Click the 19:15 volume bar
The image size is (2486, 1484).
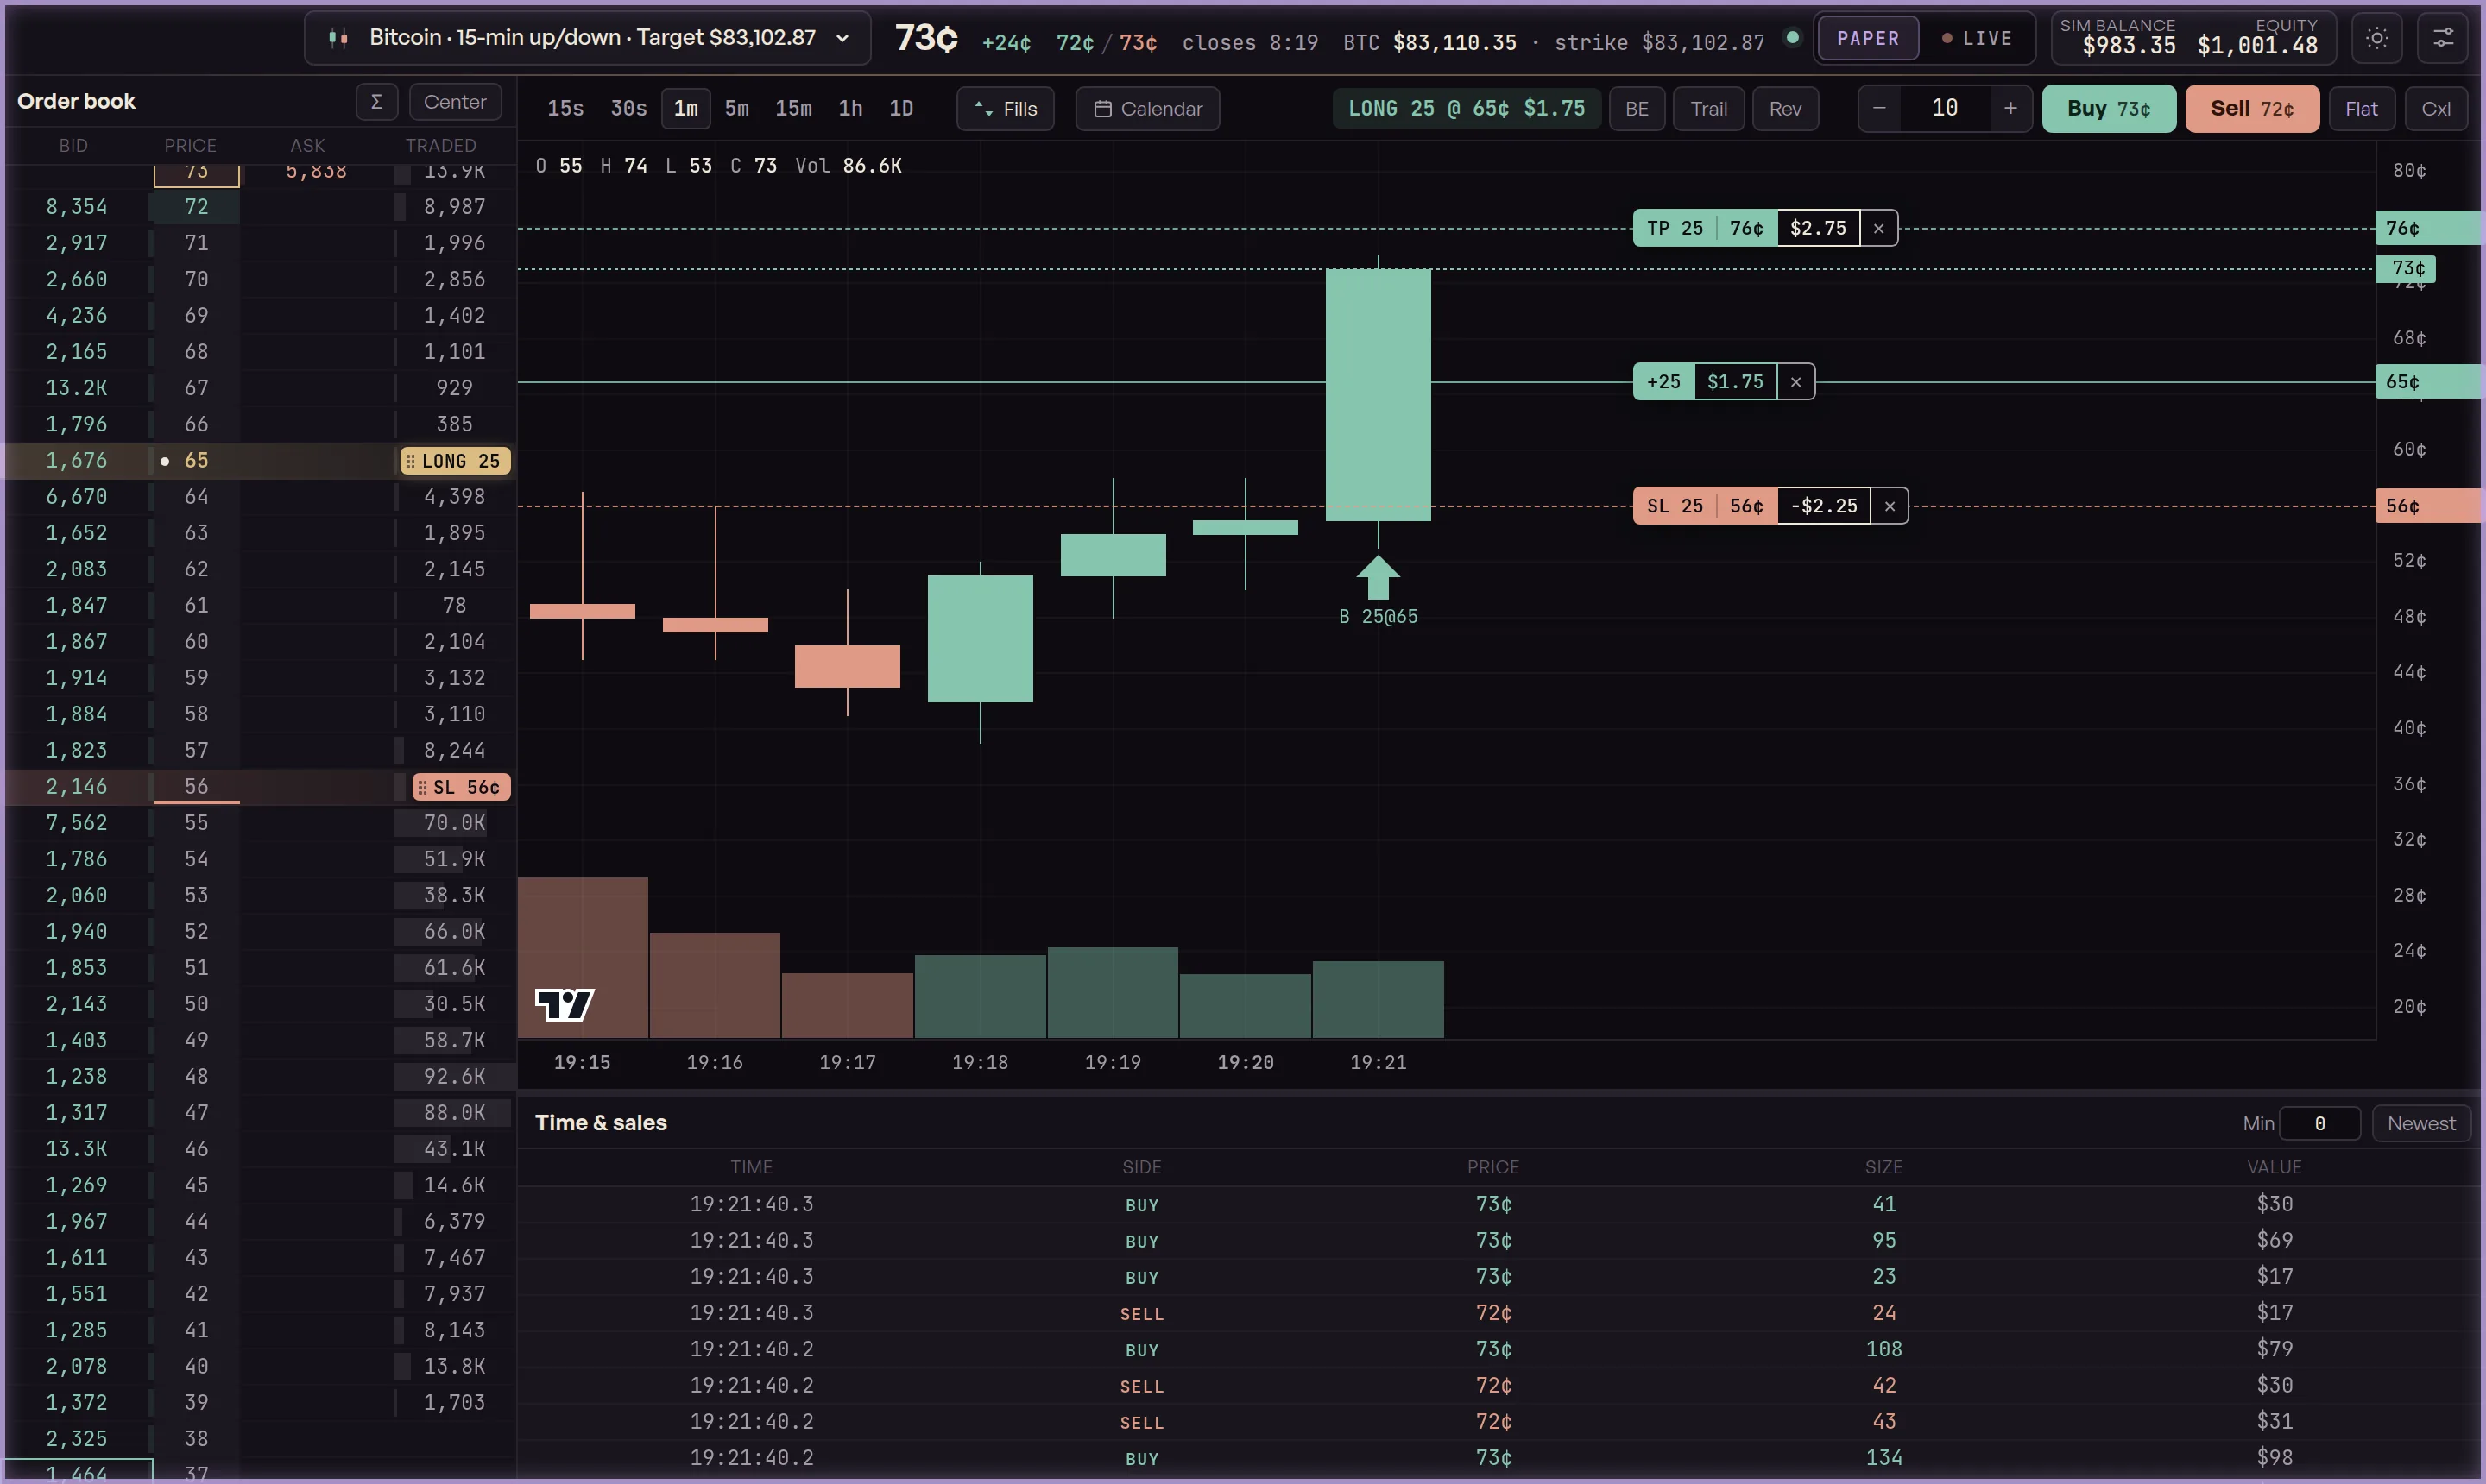point(583,958)
